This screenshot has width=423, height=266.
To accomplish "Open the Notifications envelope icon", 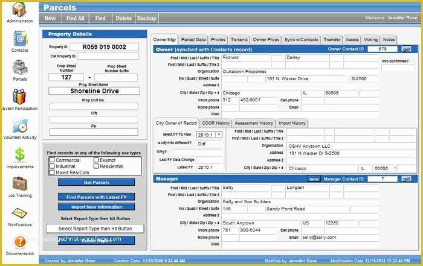I will 19,214.
